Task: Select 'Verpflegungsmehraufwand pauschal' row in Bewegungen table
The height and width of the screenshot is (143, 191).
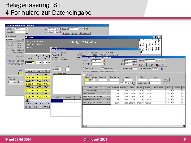Action: [133, 100]
